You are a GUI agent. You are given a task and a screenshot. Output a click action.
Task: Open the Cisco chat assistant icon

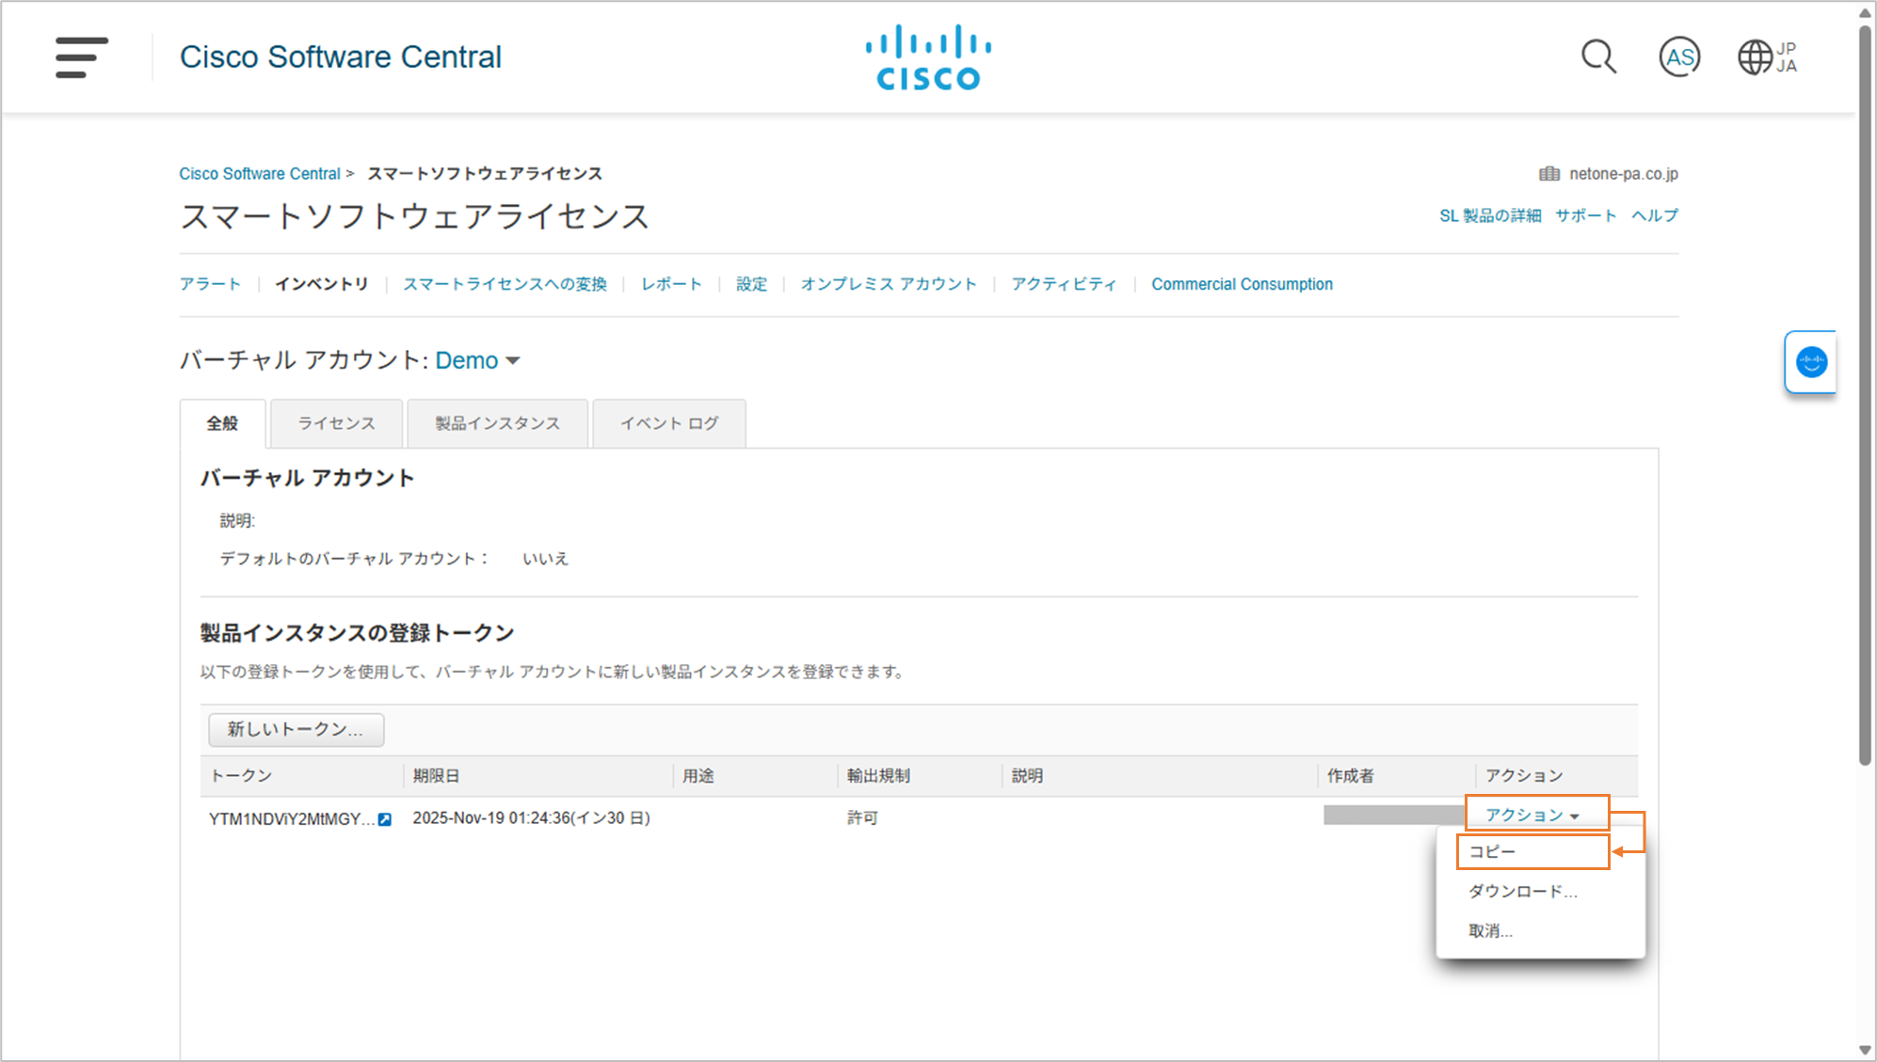(1811, 362)
